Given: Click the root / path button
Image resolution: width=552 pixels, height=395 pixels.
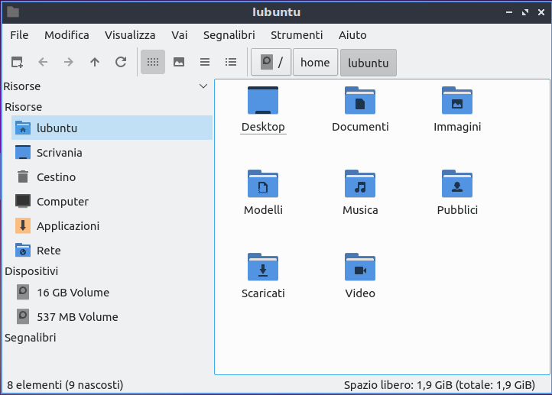Looking at the screenshot, I should [271, 62].
